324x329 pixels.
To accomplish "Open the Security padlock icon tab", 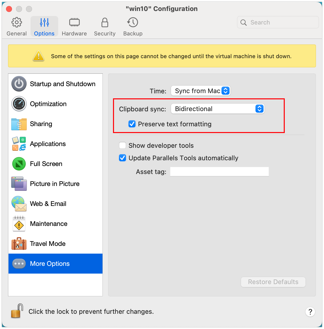I will pyautogui.click(x=105, y=22).
